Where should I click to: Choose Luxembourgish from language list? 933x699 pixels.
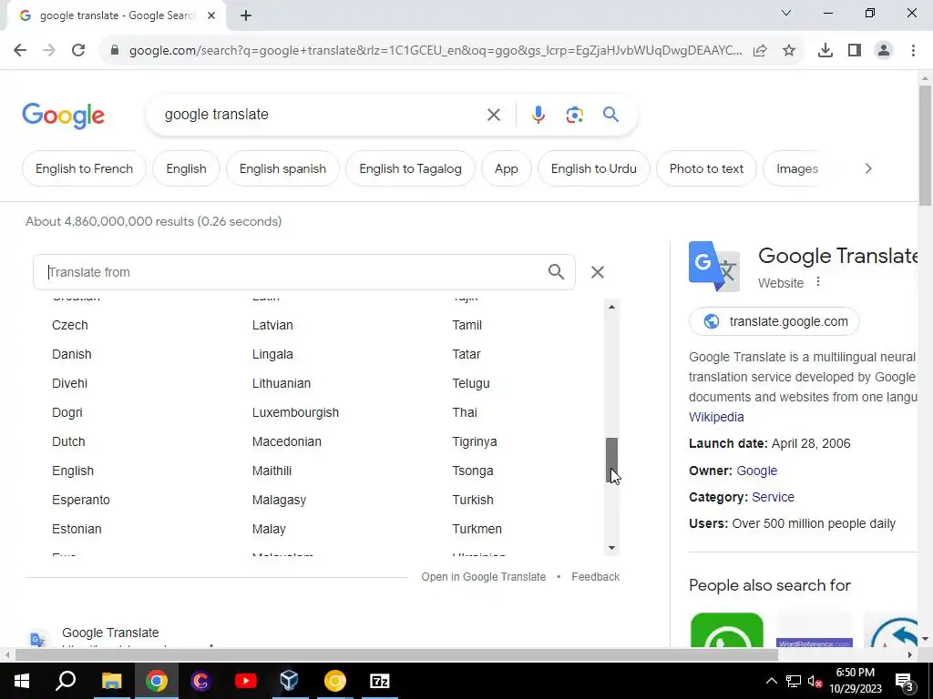[x=295, y=412]
